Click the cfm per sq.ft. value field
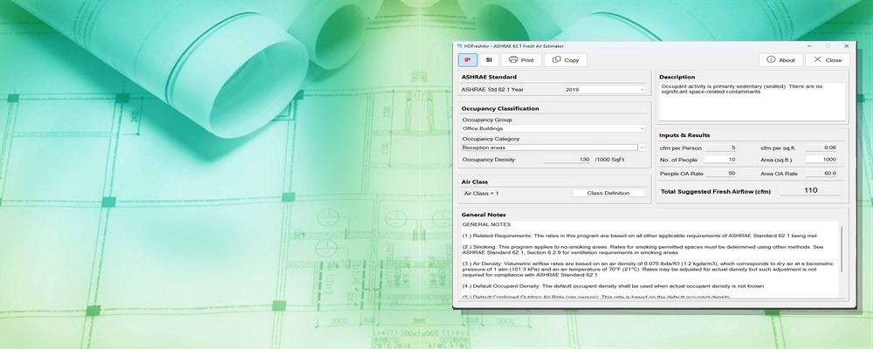 (821, 148)
